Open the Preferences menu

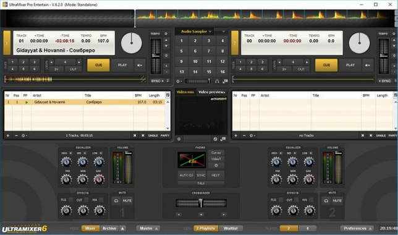pos(357,228)
